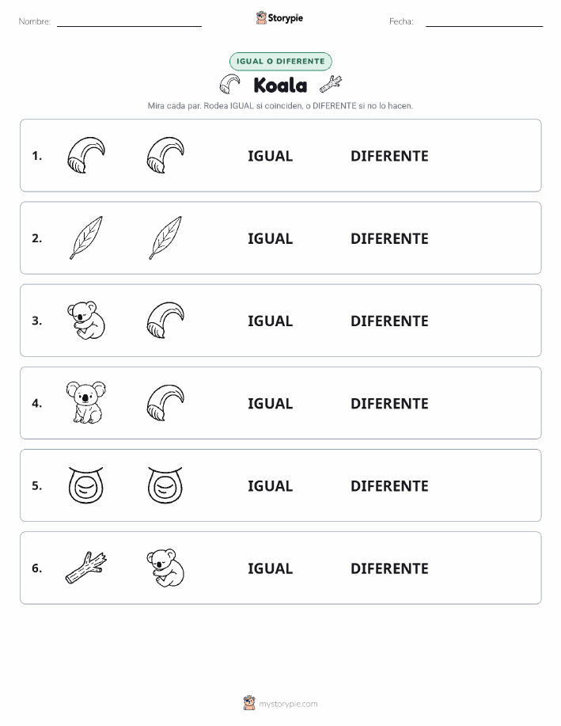561x726 pixels.
Task: Click the sleeping koala icon in row 6
Action: (165, 568)
